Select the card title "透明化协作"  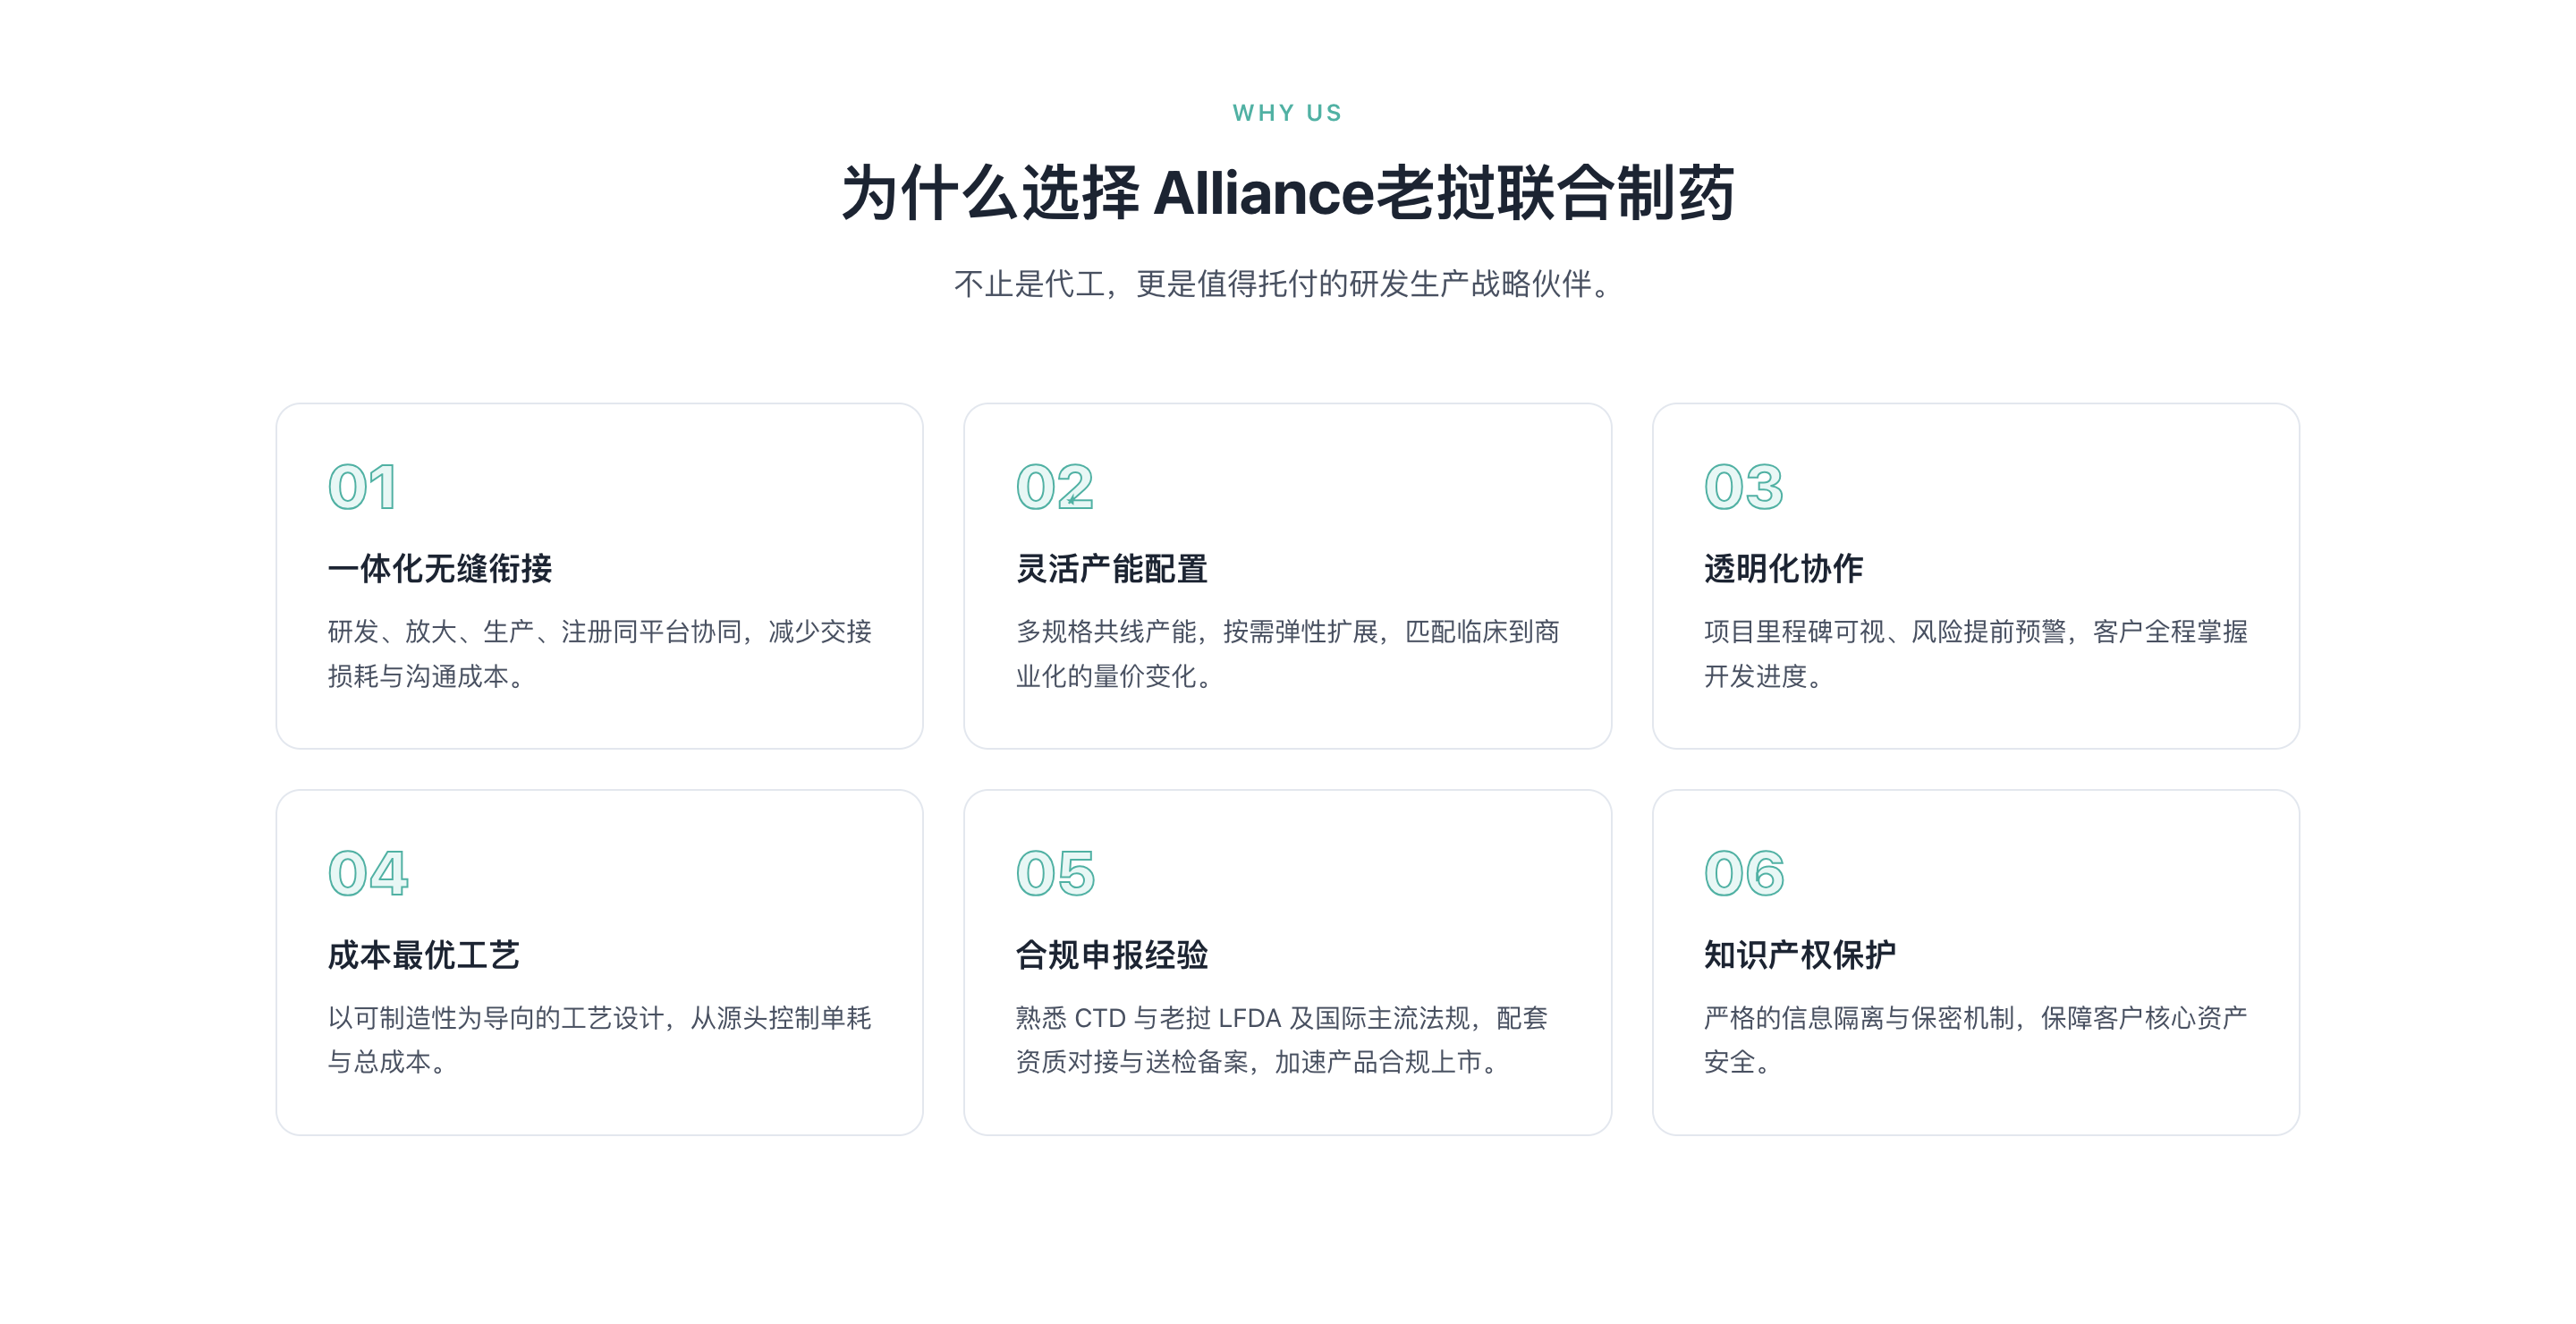1784,569
